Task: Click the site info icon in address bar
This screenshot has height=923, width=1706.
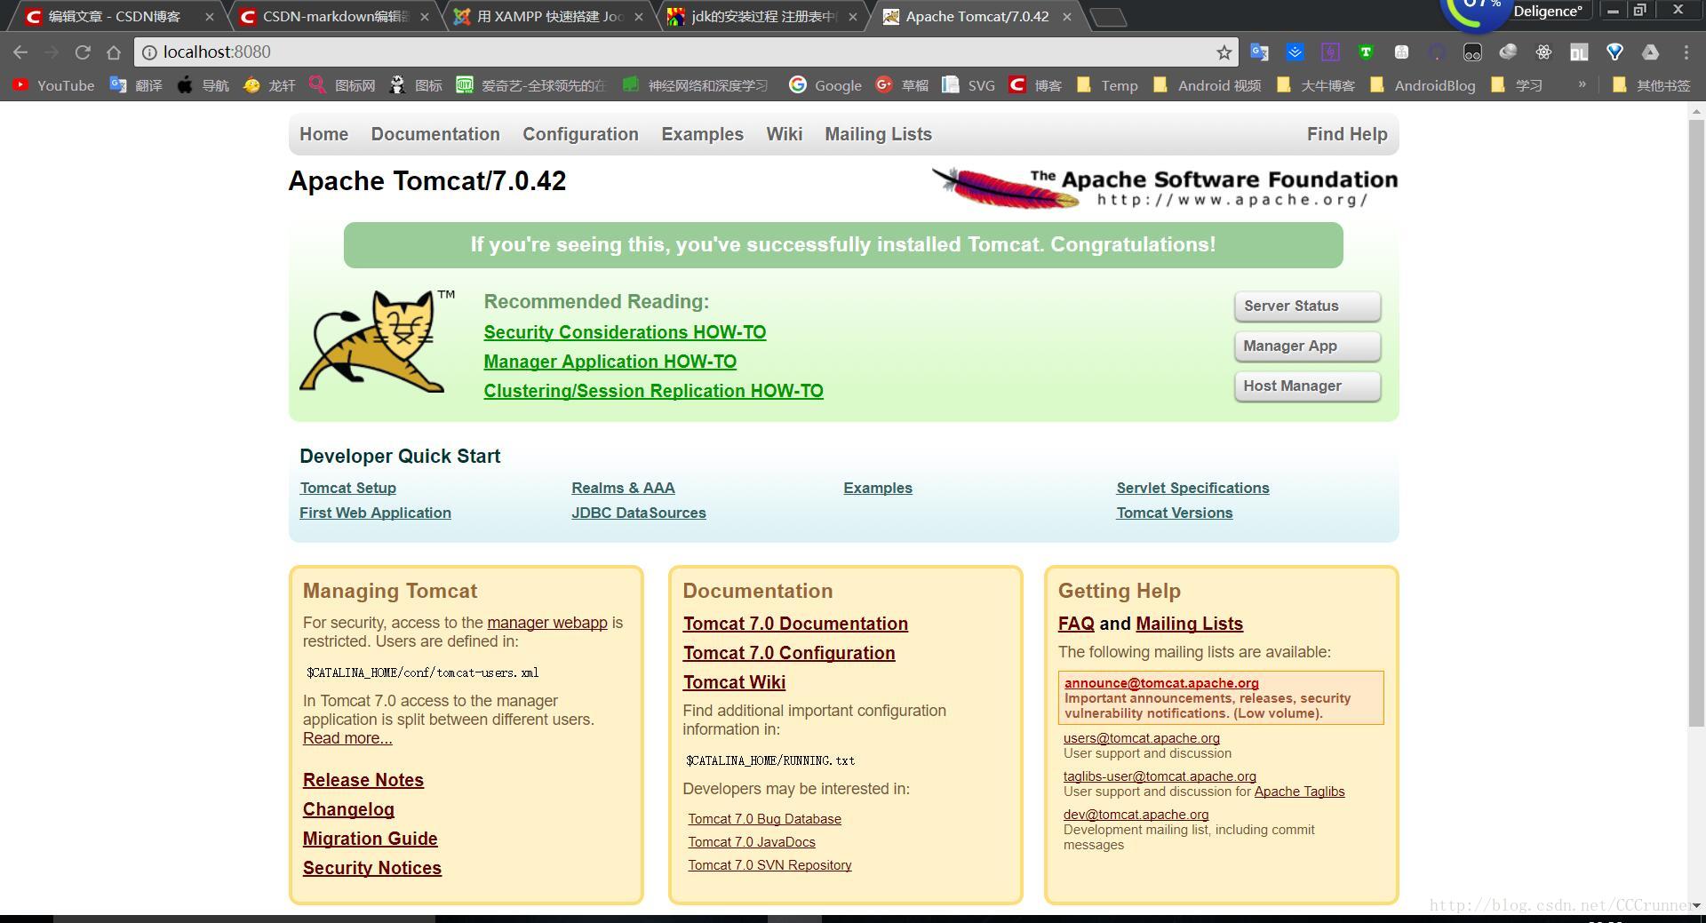Action: tap(150, 52)
